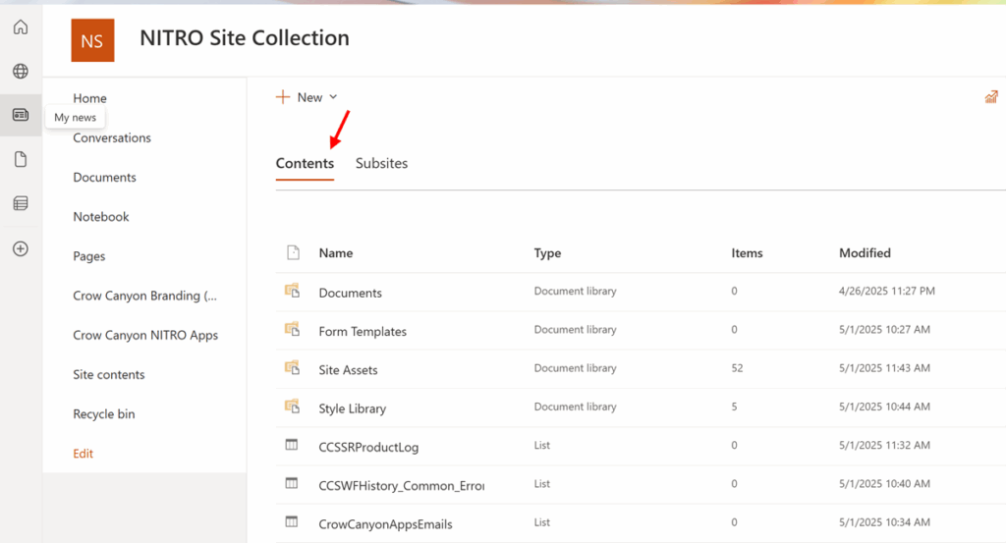Screen dimensions: 1006x543
Task: Click the CCSWFHistory_Common_Error list icon
Action: (x=291, y=483)
